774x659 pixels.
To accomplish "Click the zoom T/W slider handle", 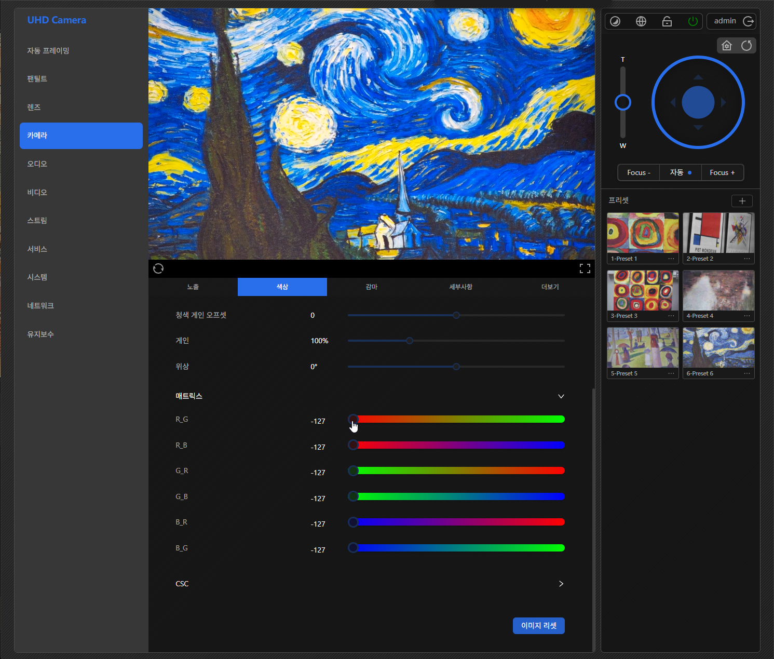I will click(623, 102).
